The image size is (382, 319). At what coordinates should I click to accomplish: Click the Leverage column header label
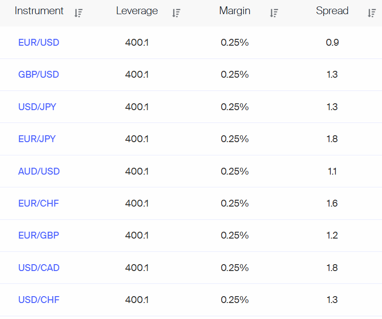point(137,11)
